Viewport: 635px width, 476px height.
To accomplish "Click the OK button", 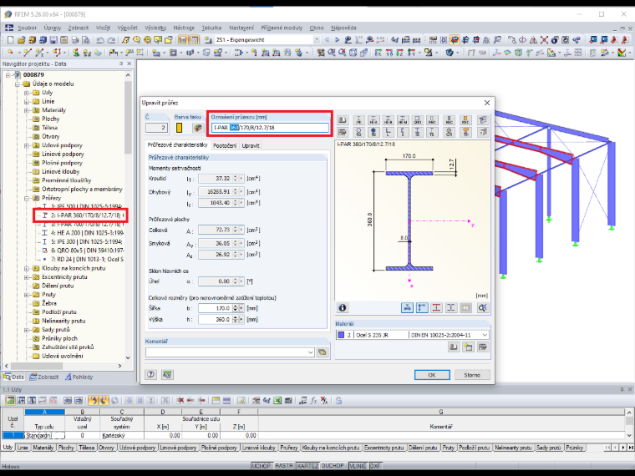I will coord(432,375).
